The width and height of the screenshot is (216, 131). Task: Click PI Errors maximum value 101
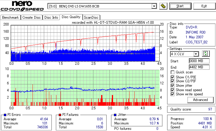[45, 123]
